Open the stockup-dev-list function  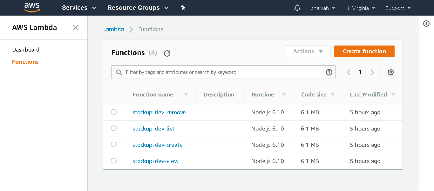(153, 129)
